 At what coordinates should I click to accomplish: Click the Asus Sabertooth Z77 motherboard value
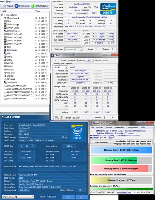(x=52, y=175)
